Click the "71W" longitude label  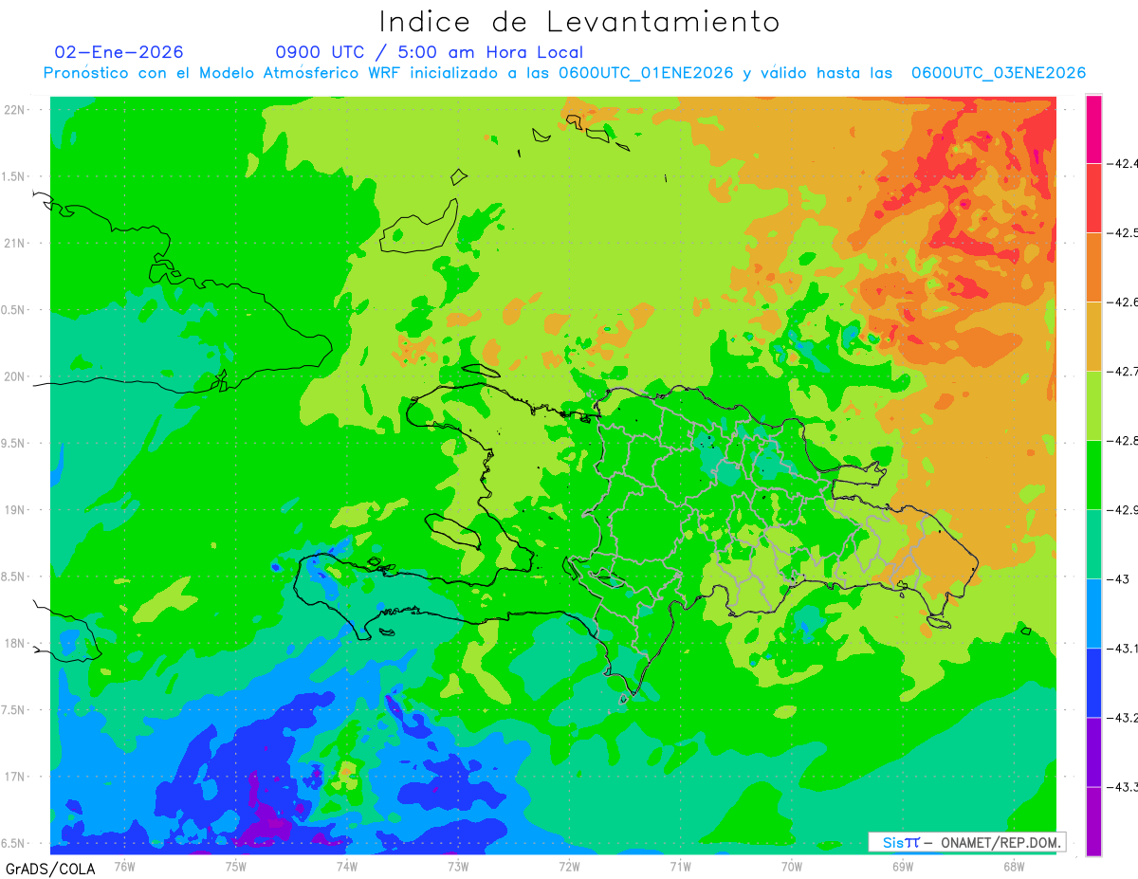pyautogui.click(x=680, y=866)
